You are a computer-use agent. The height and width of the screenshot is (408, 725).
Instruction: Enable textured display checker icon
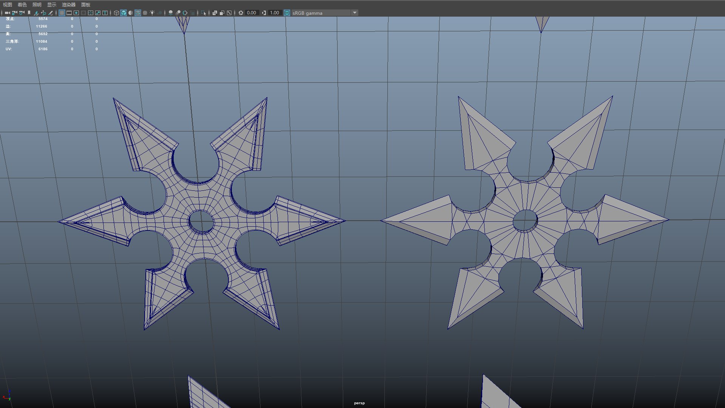[145, 13]
